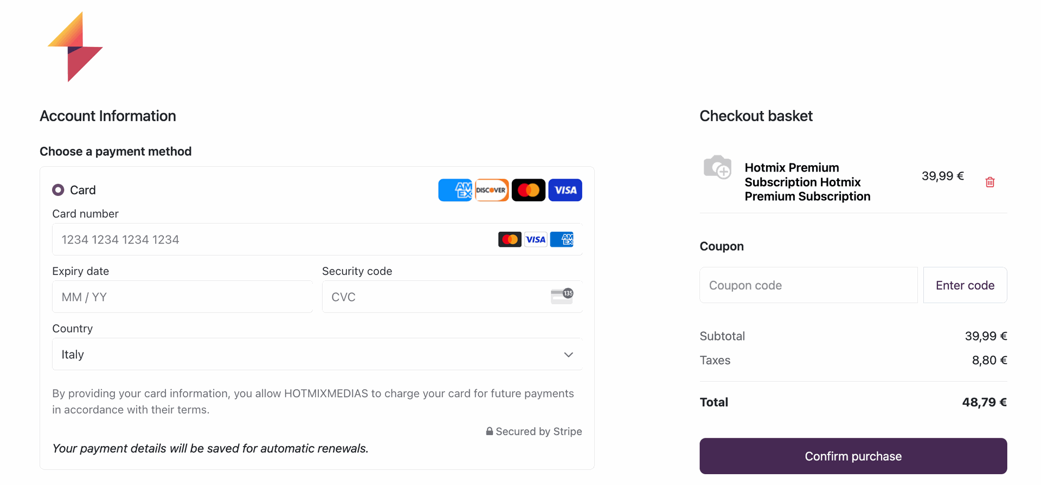Click the American Express icon beside Card

(455, 190)
